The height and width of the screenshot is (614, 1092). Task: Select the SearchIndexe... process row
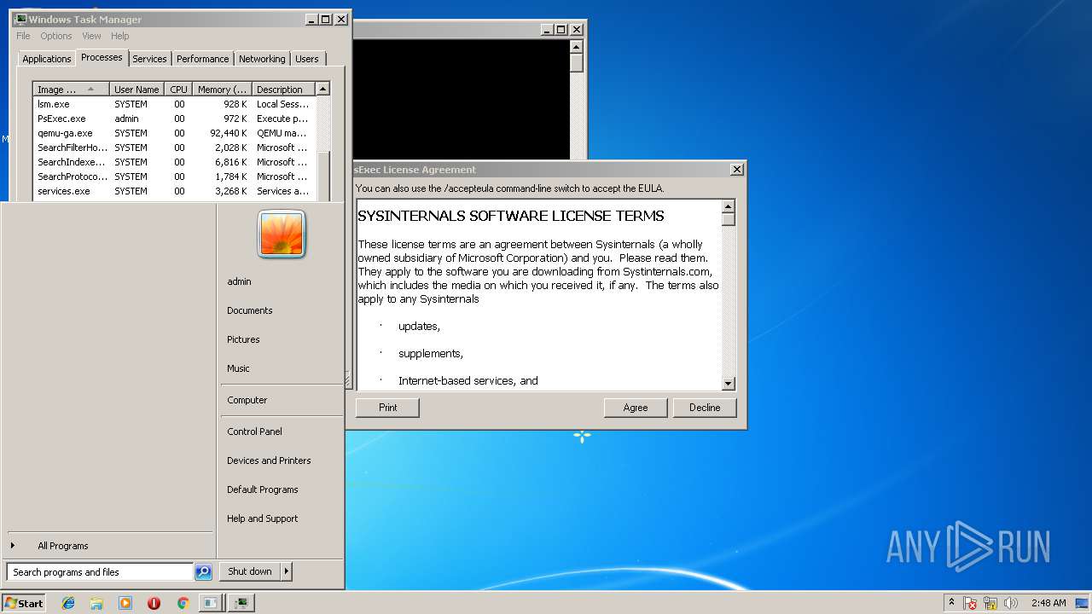(174, 162)
